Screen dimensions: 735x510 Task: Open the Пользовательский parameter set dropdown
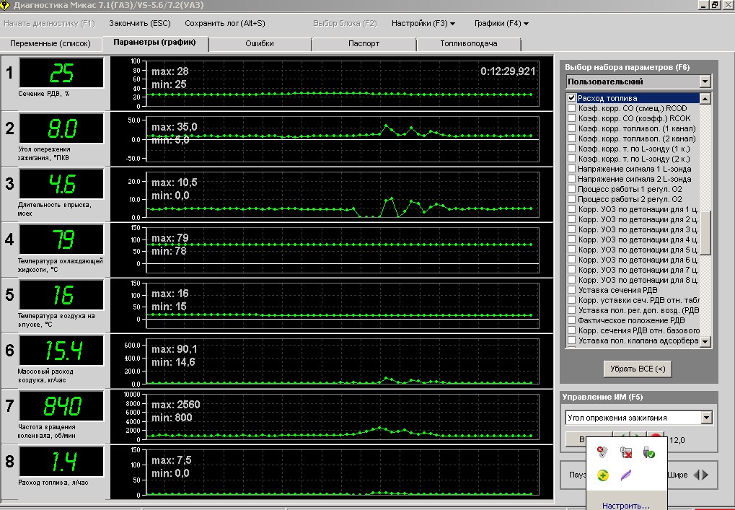pyautogui.click(x=705, y=82)
